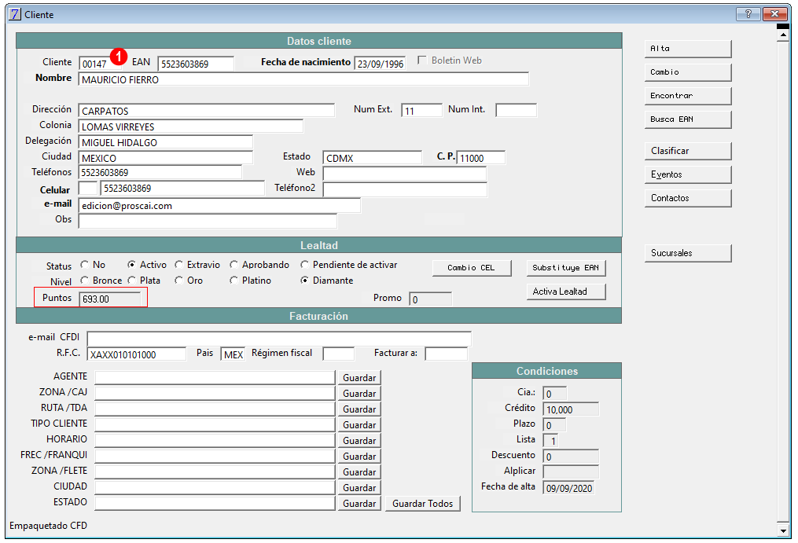This screenshot has height=543, width=798.
Task: Click into the e-mail input field
Action: pyautogui.click(x=219, y=205)
